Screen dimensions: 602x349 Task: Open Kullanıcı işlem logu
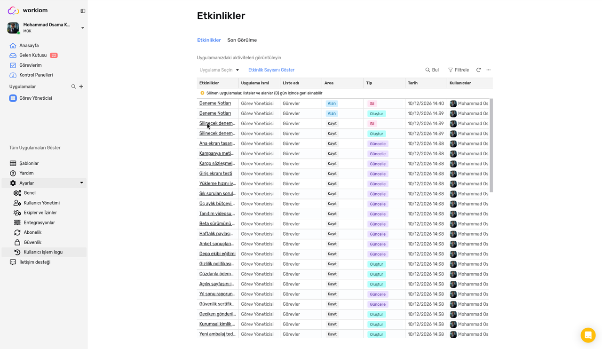click(43, 253)
